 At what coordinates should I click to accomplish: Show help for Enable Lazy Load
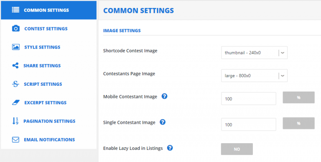point(170,148)
